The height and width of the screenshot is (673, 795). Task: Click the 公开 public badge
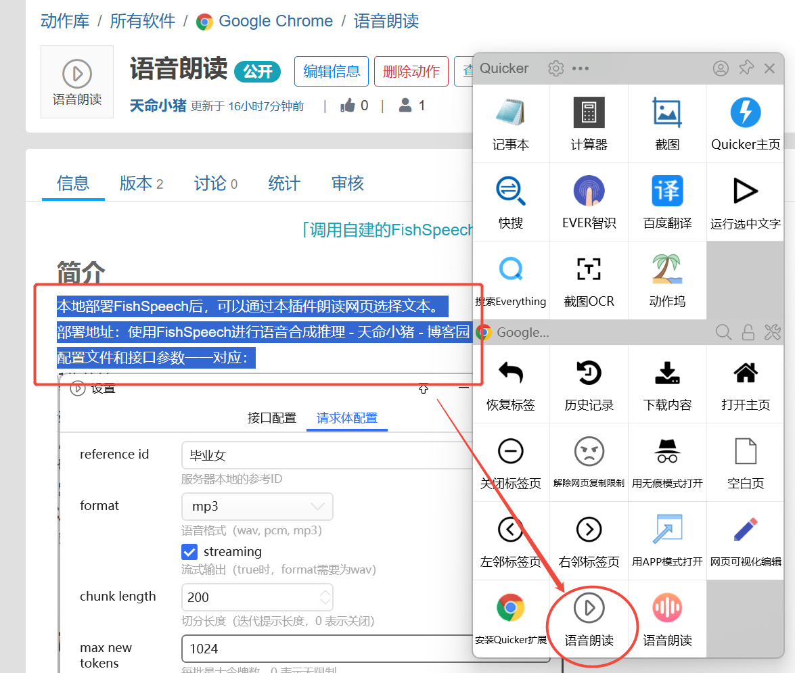258,72
